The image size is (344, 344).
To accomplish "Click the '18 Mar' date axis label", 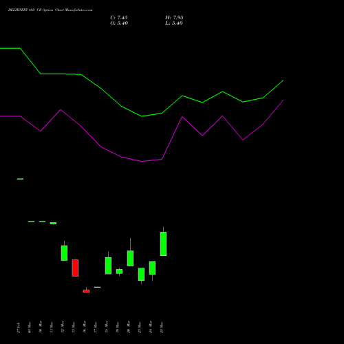I will [107, 327].
